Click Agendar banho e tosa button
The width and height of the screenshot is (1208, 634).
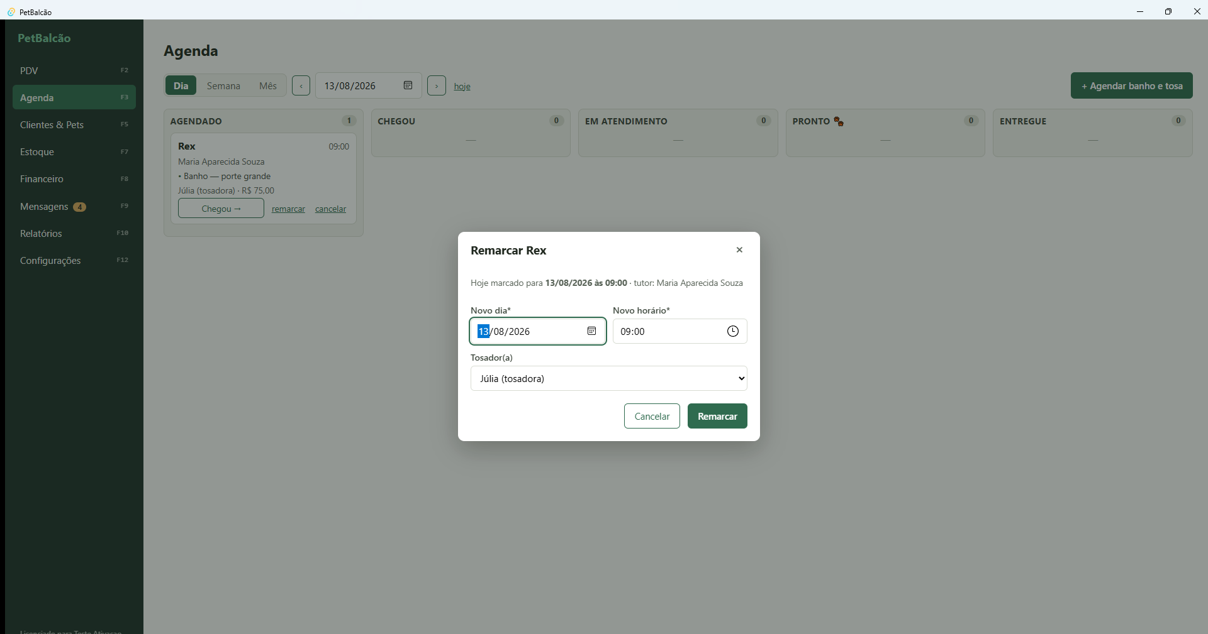[x=1131, y=85]
